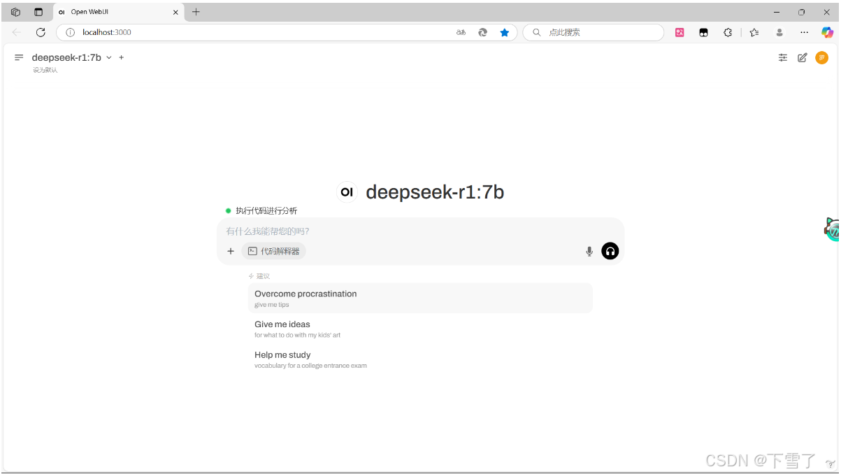
Task: Open the puzzle-piece extensions menu
Action: point(728,32)
